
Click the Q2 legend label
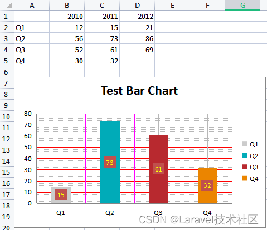254,156
